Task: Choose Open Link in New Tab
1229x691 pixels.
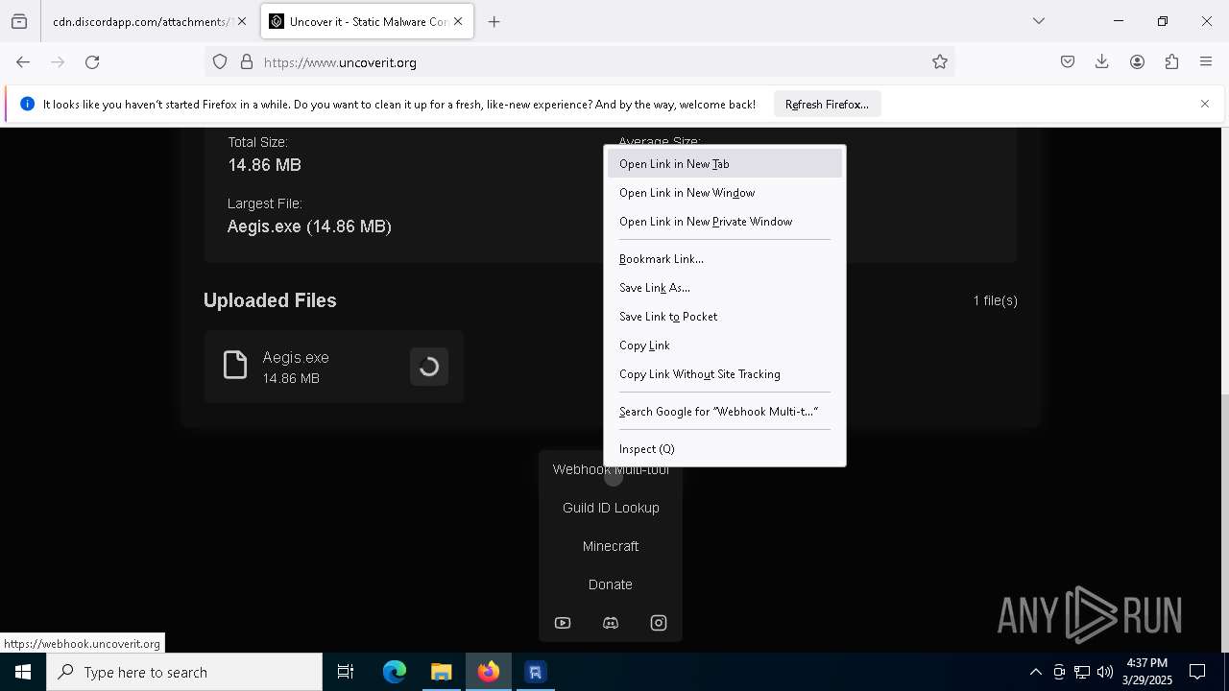Action: (x=725, y=164)
